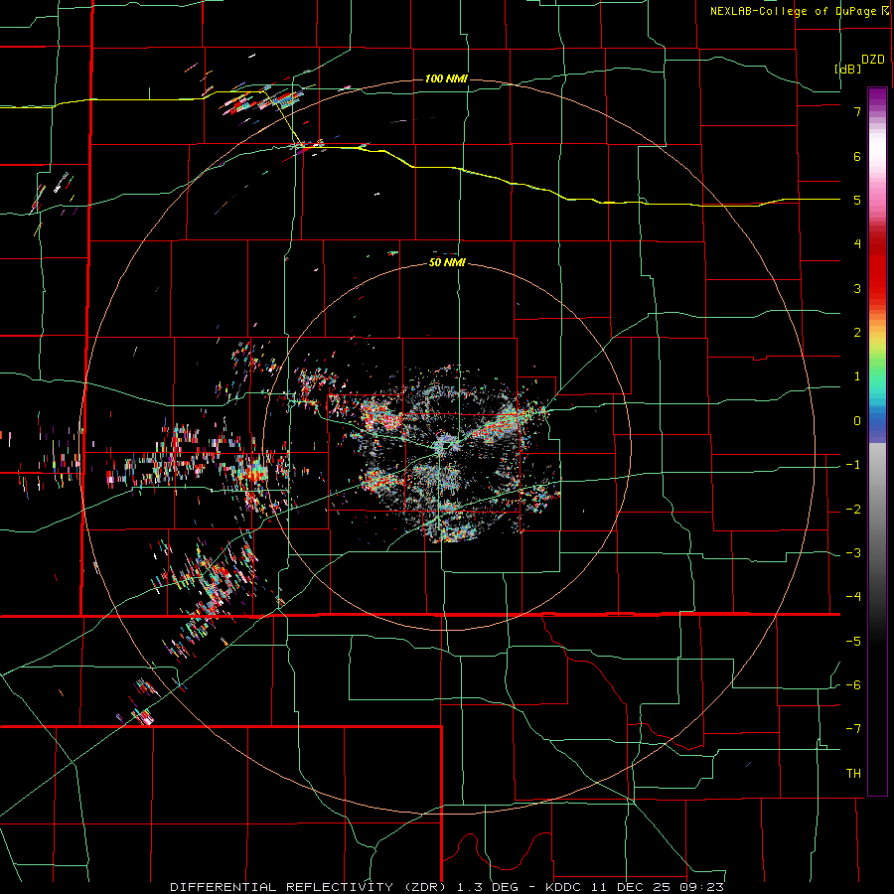894x894 pixels.
Task: Click the [dB] unit label
Action: click(847, 69)
